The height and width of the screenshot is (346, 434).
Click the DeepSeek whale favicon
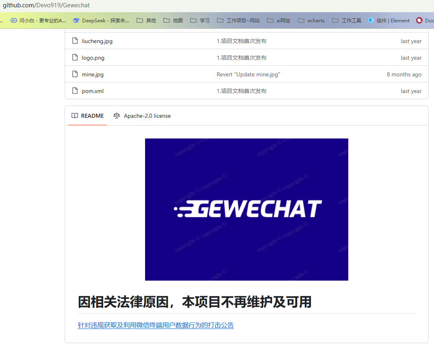pyautogui.click(x=76, y=20)
